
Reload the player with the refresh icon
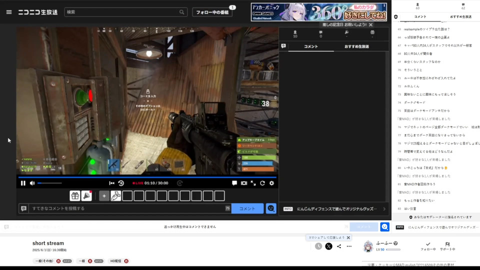[x=262, y=183]
